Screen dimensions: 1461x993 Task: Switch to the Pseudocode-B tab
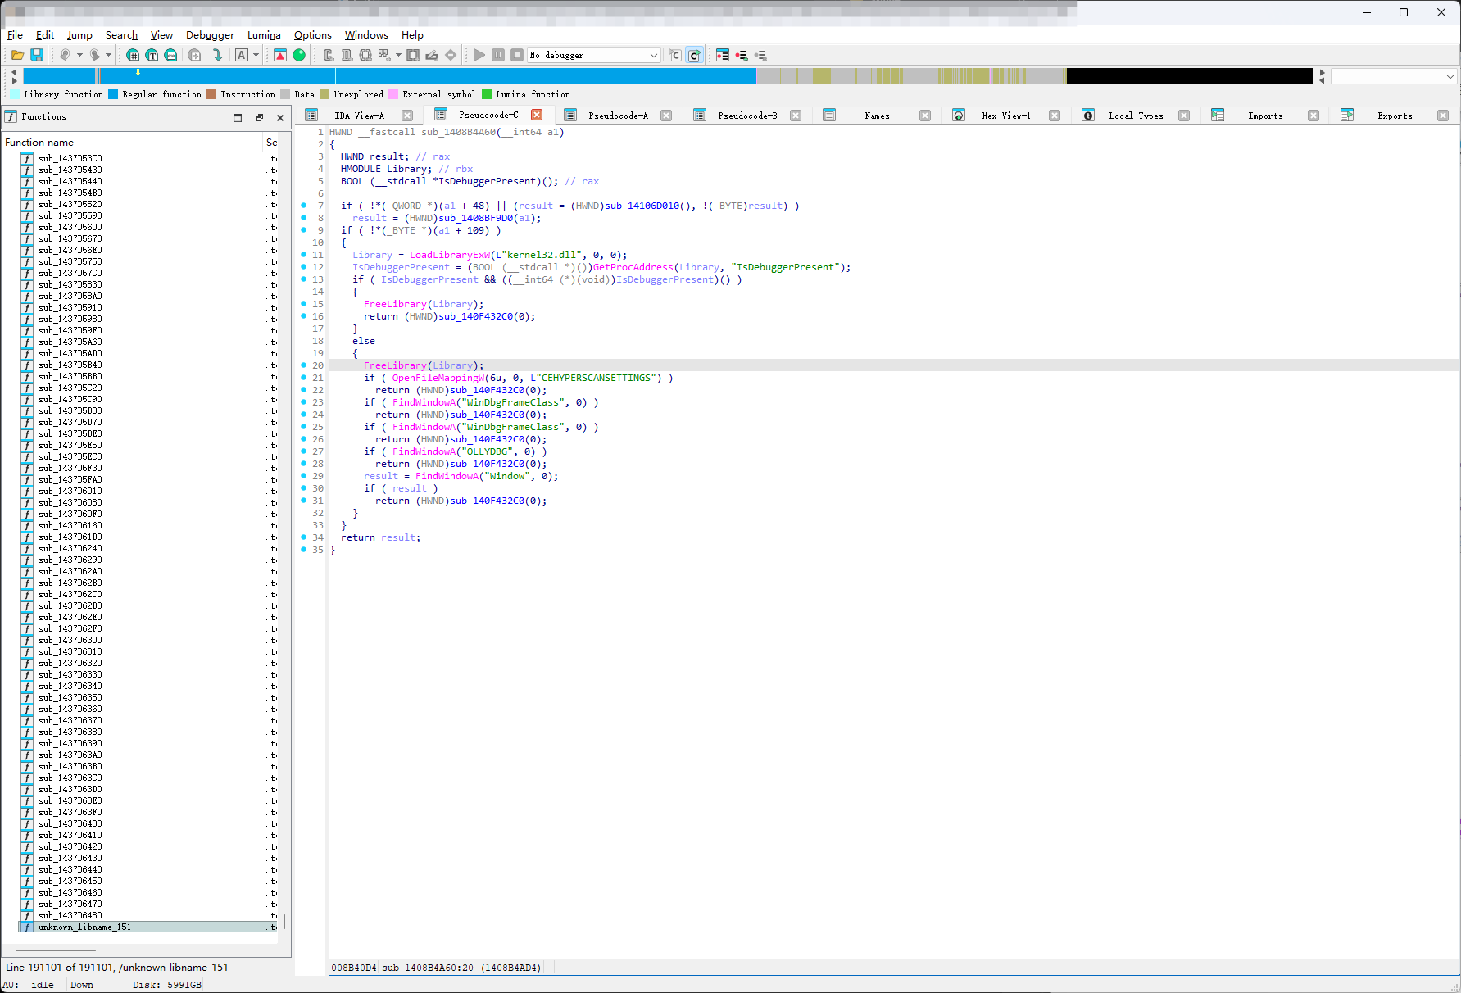pos(747,116)
